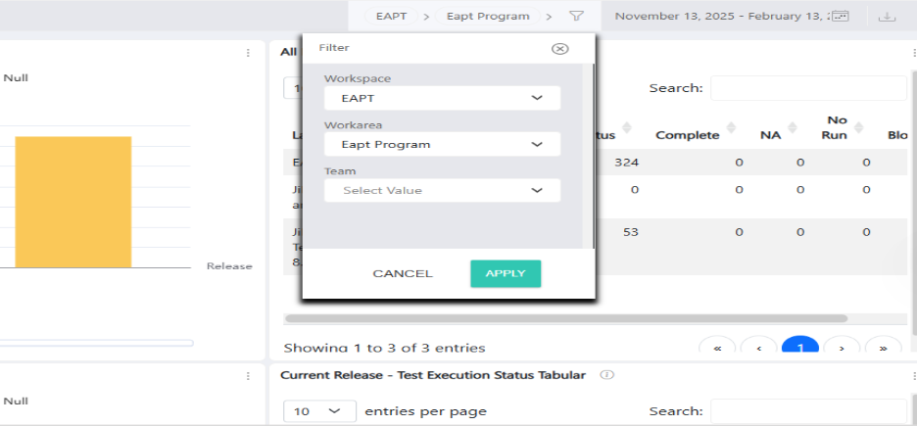Close the Filter dialog with the X icon
The width and height of the screenshot is (917, 426).
(559, 49)
